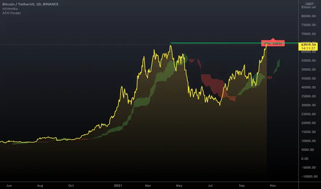Click the Sep label on time axis

tap(242, 186)
